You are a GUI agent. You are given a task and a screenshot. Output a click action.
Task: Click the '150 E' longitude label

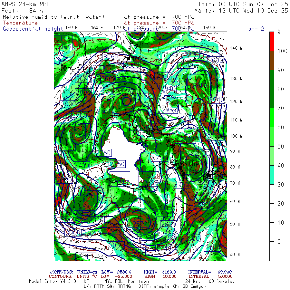point(72,28)
